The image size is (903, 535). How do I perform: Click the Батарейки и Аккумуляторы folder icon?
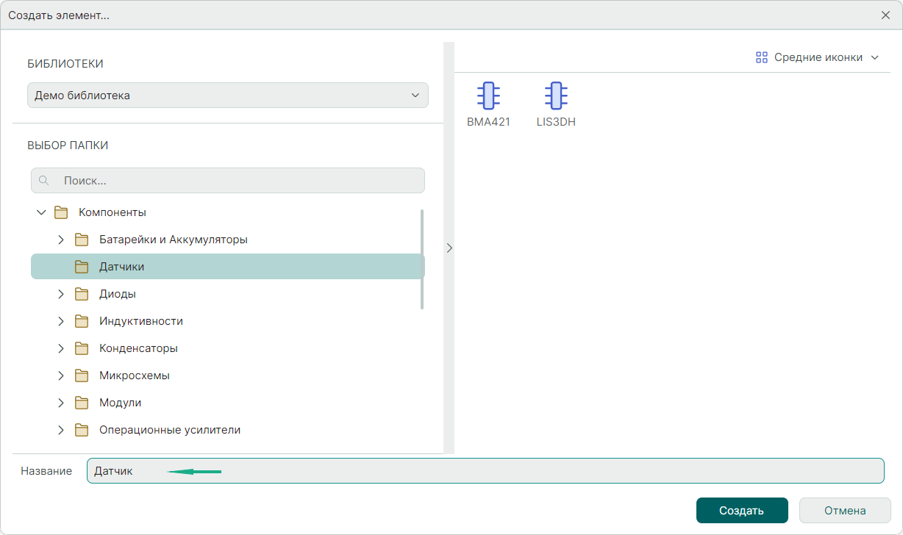(82, 240)
